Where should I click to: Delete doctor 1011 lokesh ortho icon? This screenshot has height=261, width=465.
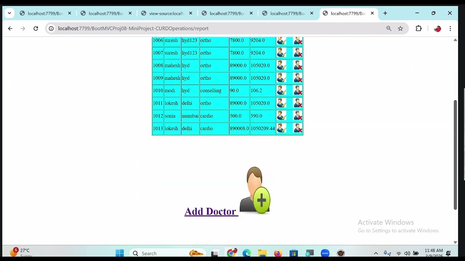(298, 103)
